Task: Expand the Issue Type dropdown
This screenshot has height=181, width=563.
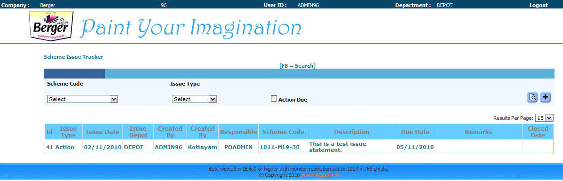Action: tap(194, 99)
